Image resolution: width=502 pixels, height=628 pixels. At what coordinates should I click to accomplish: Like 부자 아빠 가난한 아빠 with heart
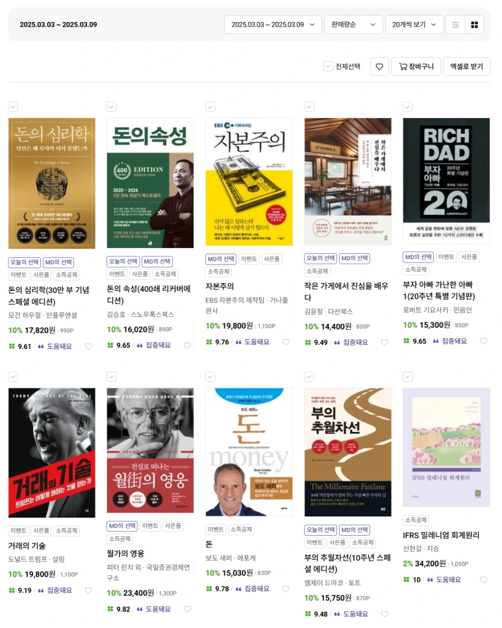(x=484, y=341)
